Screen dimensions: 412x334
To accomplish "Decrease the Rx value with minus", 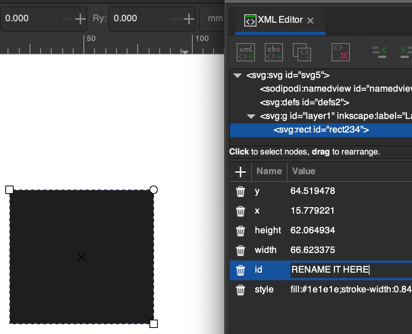I will click(x=68, y=19).
